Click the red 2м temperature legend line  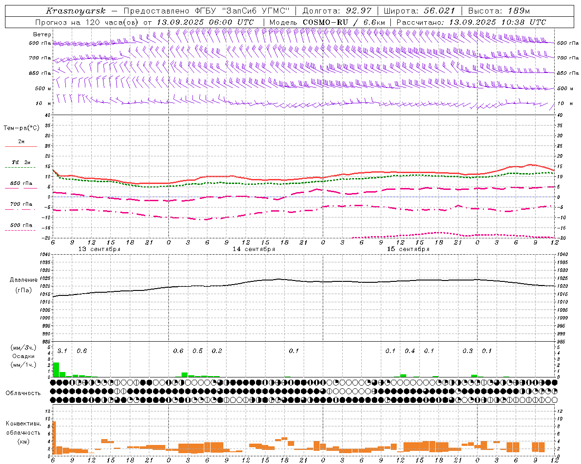[21, 146]
